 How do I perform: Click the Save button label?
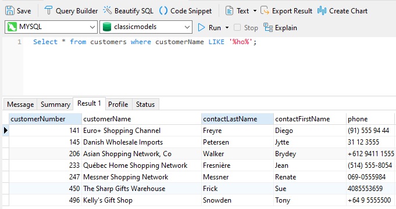coord(24,11)
